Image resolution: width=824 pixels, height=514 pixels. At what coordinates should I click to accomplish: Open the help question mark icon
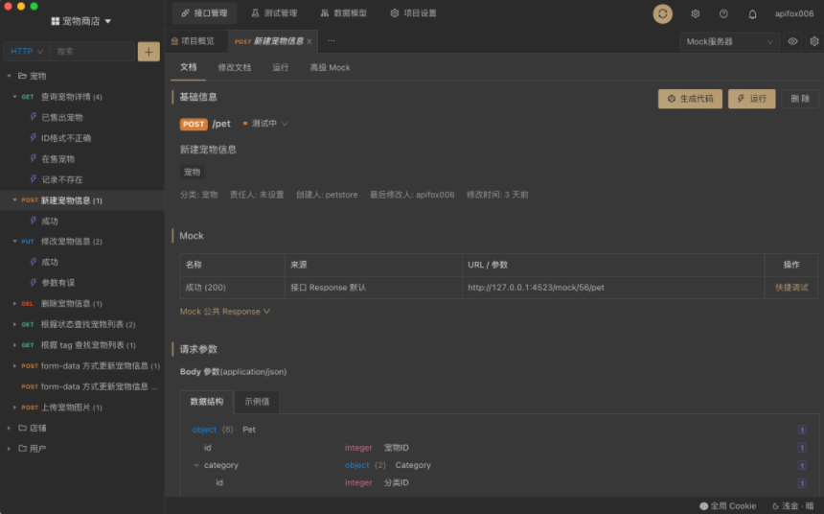(x=723, y=13)
